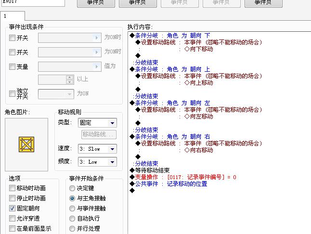Click the 变量 selection field arrow
The height and width of the screenshot is (234, 311).
click(97, 66)
